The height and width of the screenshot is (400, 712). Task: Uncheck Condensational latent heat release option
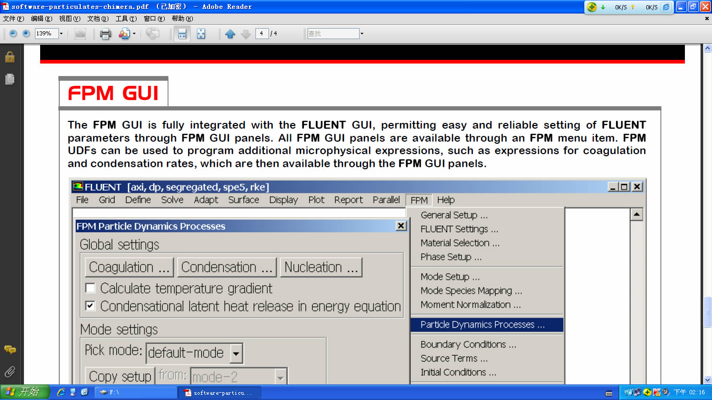pyautogui.click(x=90, y=306)
